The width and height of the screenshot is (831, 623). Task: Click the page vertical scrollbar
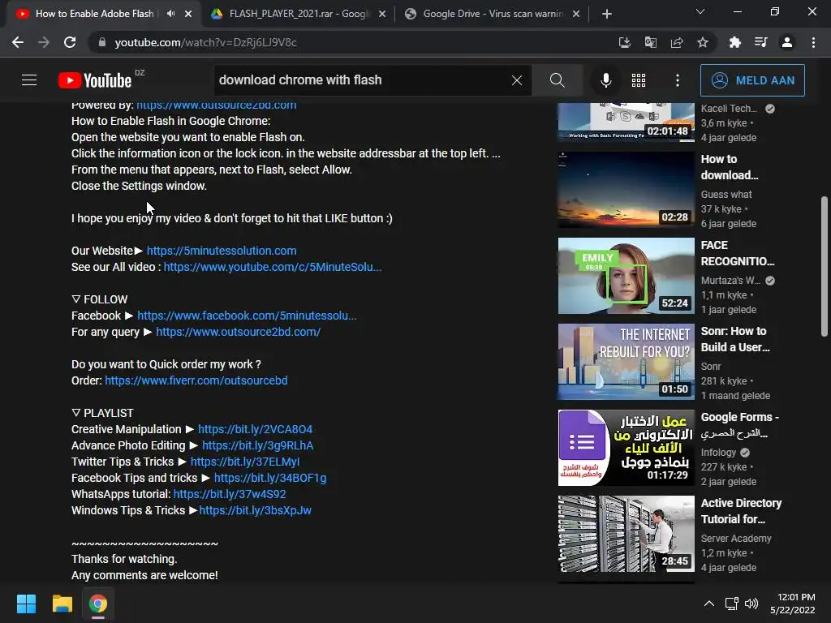[x=825, y=266]
